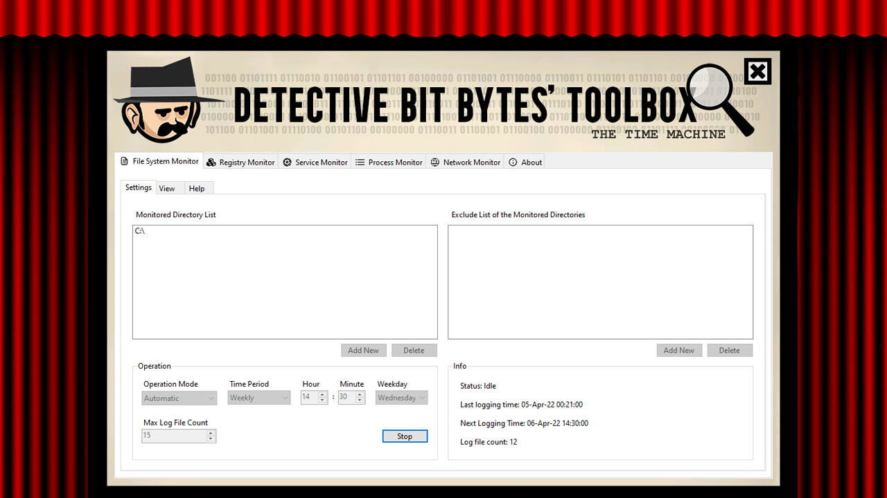Open the Weekday dropdown set to Wednesday
Viewport: 887px width, 498px height.
tap(401, 398)
